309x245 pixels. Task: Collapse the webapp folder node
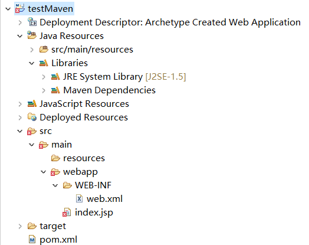click(44, 172)
